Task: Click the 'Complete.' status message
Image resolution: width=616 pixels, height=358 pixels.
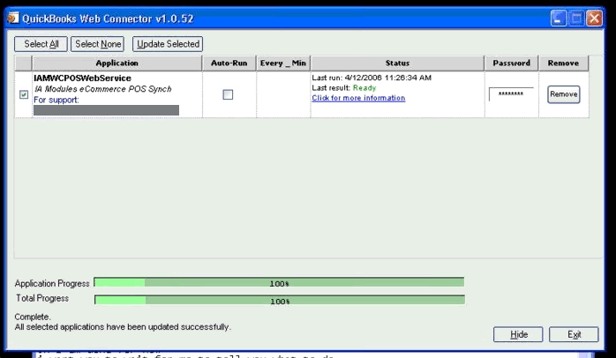Action: (33, 317)
